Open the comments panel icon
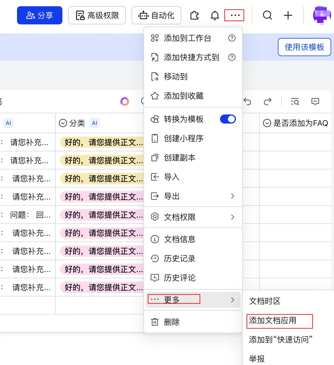This screenshot has width=334, height=365. pos(315,101)
